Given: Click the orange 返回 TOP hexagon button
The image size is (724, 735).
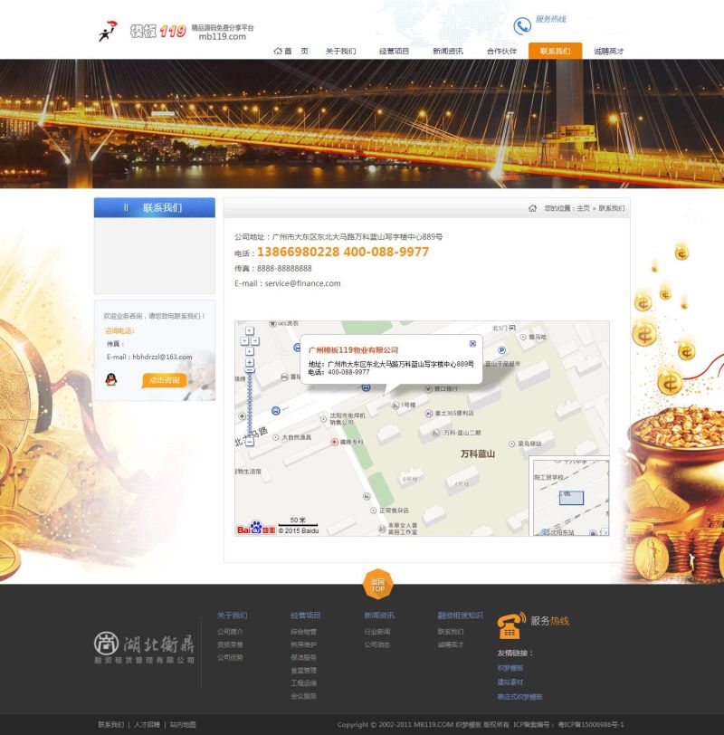Looking at the screenshot, I should 377,585.
